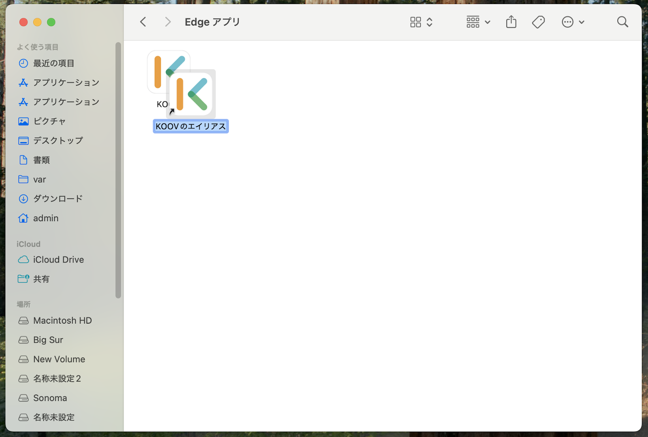Viewport: 648px width, 437px height.
Task: Open the Tags editor icon
Action: tap(538, 22)
